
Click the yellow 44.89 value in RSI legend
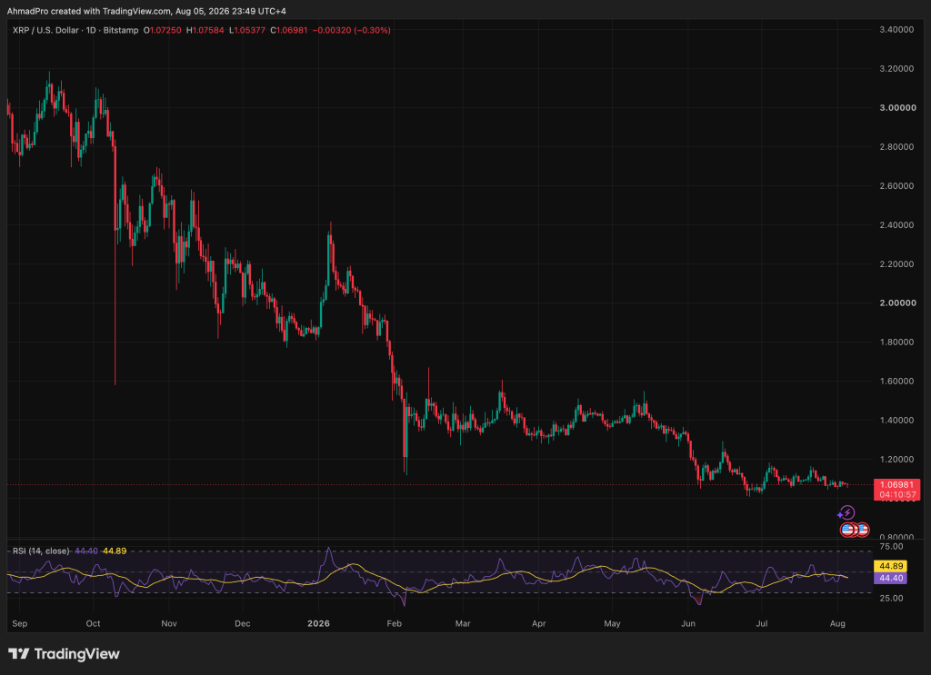pos(115,551)
